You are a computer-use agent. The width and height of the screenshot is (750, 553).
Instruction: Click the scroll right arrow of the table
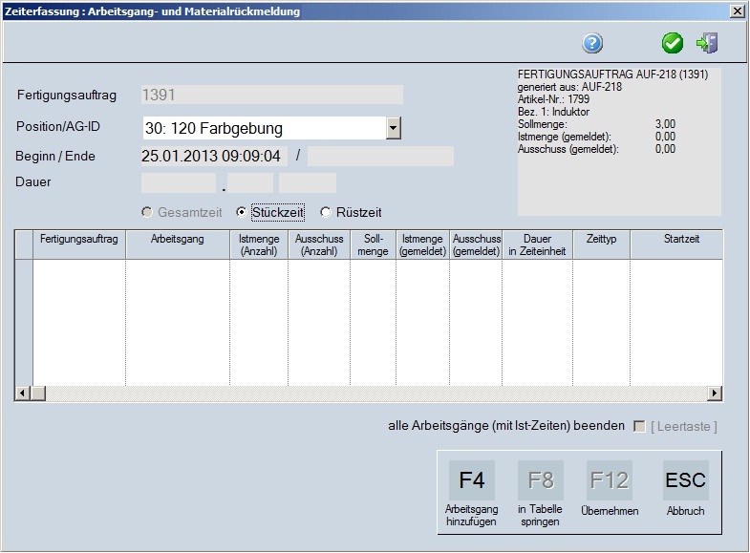[715, 393]
